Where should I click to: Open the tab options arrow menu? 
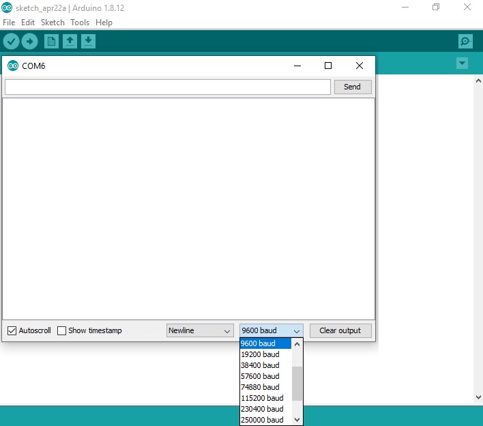coord(462,63)
